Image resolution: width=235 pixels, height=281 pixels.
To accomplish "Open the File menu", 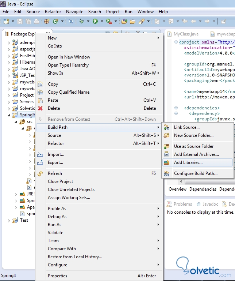I will pyautogui.click(x=6, y=12).
